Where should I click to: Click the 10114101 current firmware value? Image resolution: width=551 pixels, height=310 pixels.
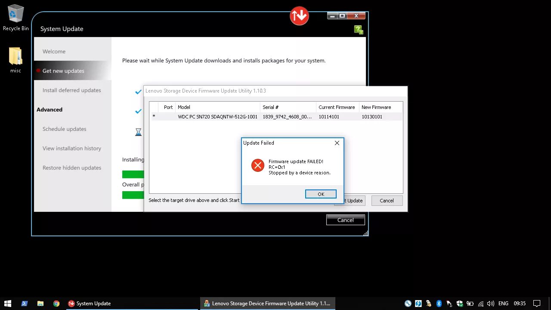point(329,117)
